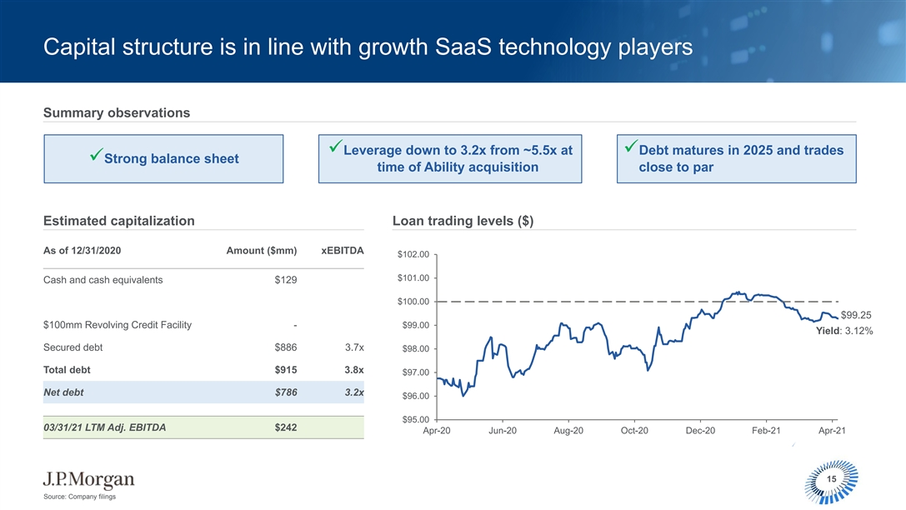Click the Summary observations heading
The image size is (906, 510).
pos(117,112)
